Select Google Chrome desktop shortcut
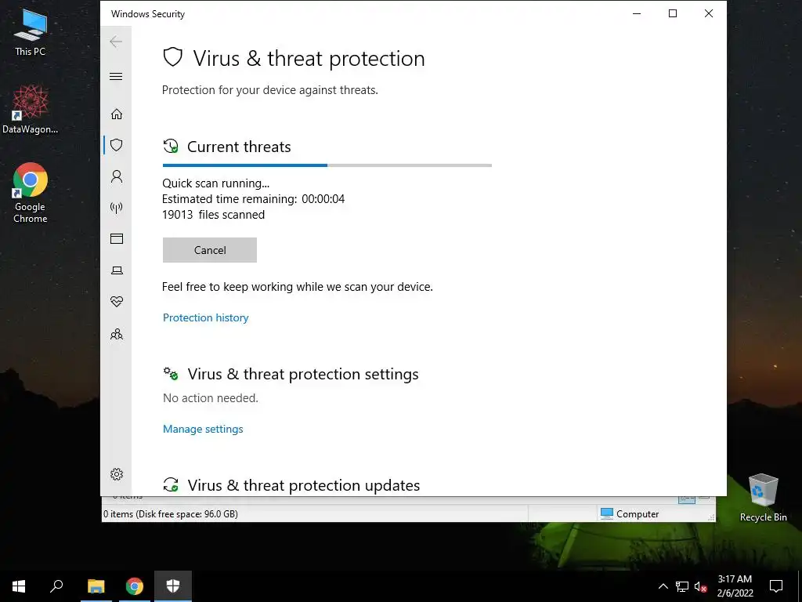802x602 pixels. [31, 193]
